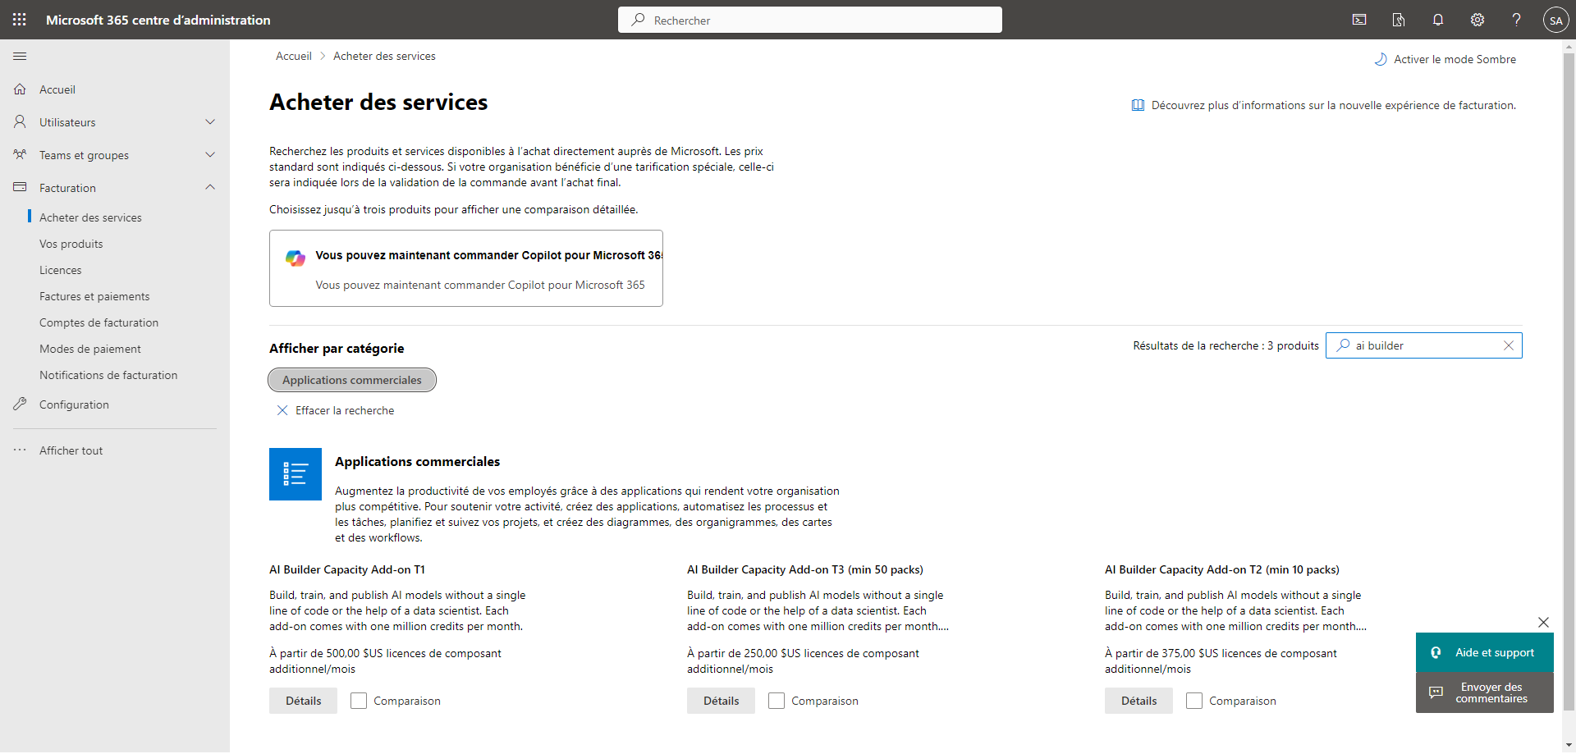The width and height of the screenshot is (1576, 754).
Task: Click the AI Builder Capacity Add-on T3 title
Action: (805, 569)
